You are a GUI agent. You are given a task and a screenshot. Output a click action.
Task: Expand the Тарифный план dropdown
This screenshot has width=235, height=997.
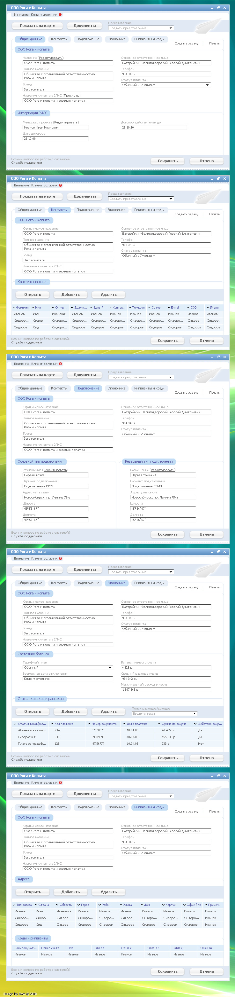[x=110, y=668]
